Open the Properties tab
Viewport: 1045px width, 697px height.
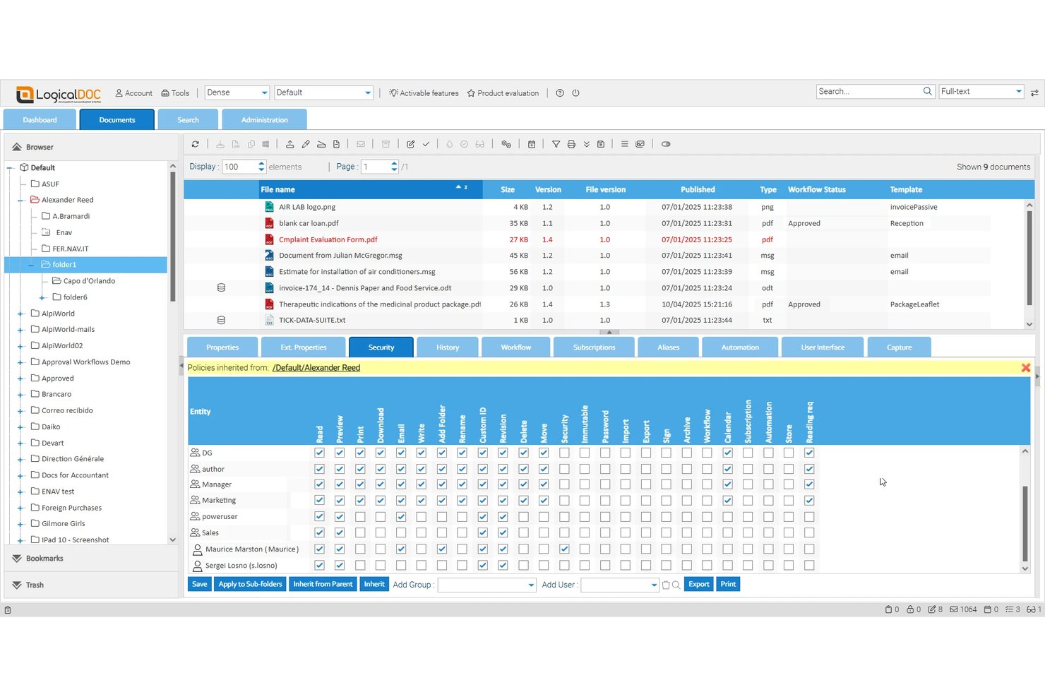pos(222,347)
